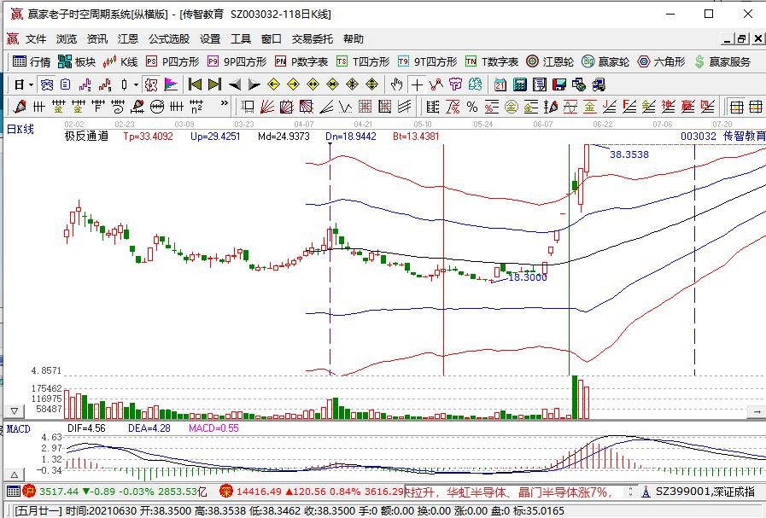766x518 pixels.
Task: Open the 窗口 menu
Action: (x=271, y=39)
